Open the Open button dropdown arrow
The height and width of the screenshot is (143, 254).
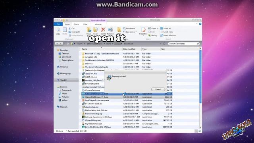[157, 28]
